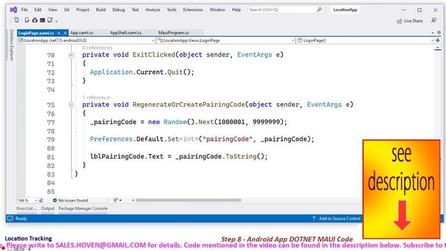Click the LocationApp solution name button
Viewport: 446px width, 251px height.
point(345,10)
